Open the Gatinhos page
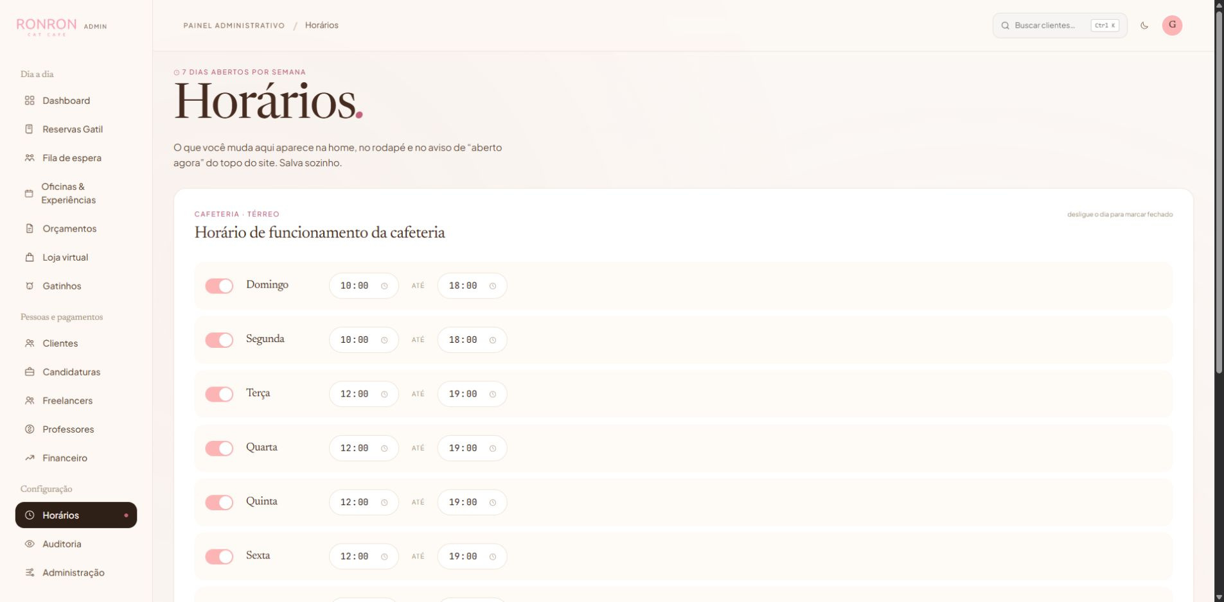 point(76,286)
